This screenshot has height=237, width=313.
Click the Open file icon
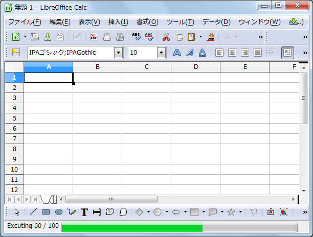coord(35,37)
